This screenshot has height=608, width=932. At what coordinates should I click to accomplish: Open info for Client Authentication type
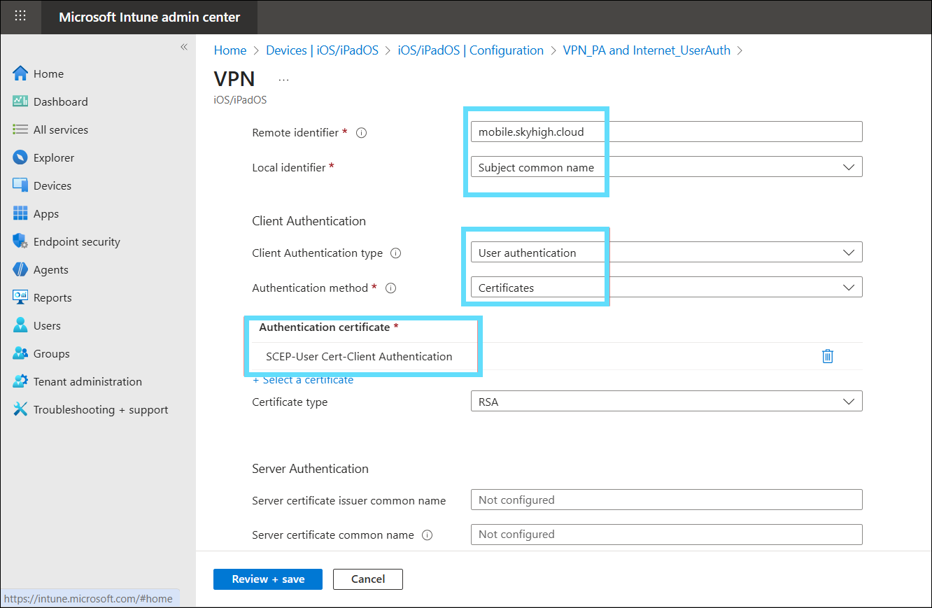[x=395, y=253]
